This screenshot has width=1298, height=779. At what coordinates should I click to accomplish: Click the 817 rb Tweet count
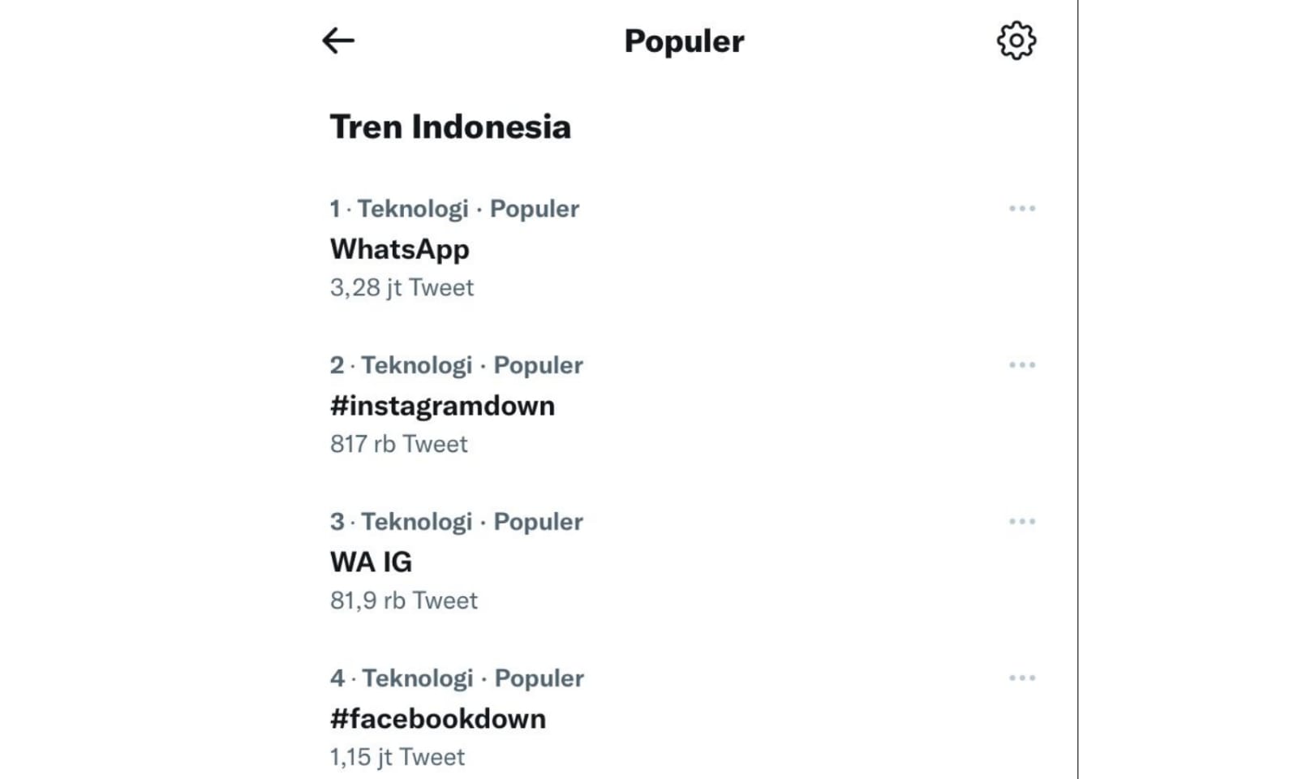click(398, 444)
